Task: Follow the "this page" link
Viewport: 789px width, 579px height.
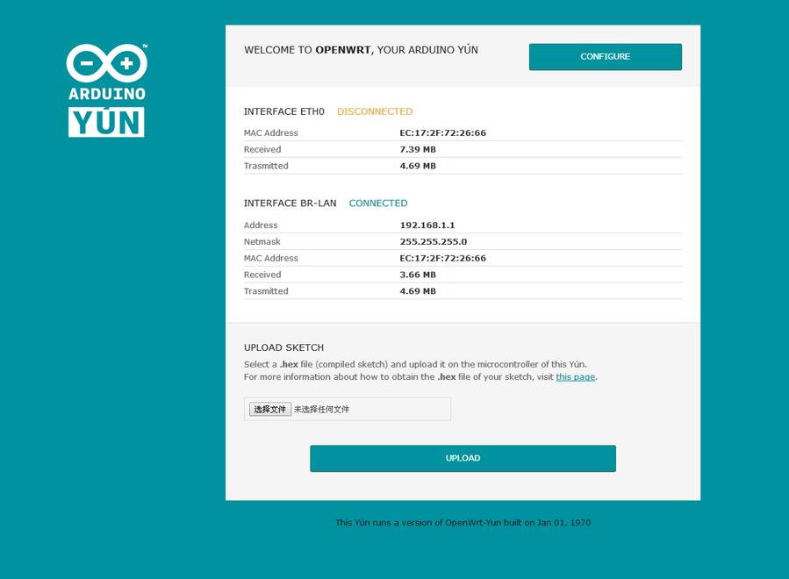Action: point(575,377)
